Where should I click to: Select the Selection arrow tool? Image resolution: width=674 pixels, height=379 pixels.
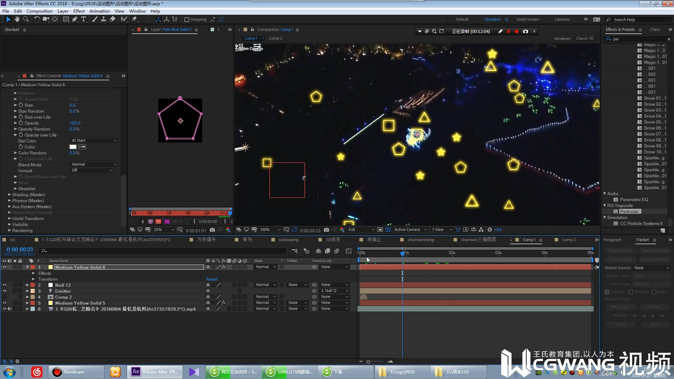[x=8, y=19]
